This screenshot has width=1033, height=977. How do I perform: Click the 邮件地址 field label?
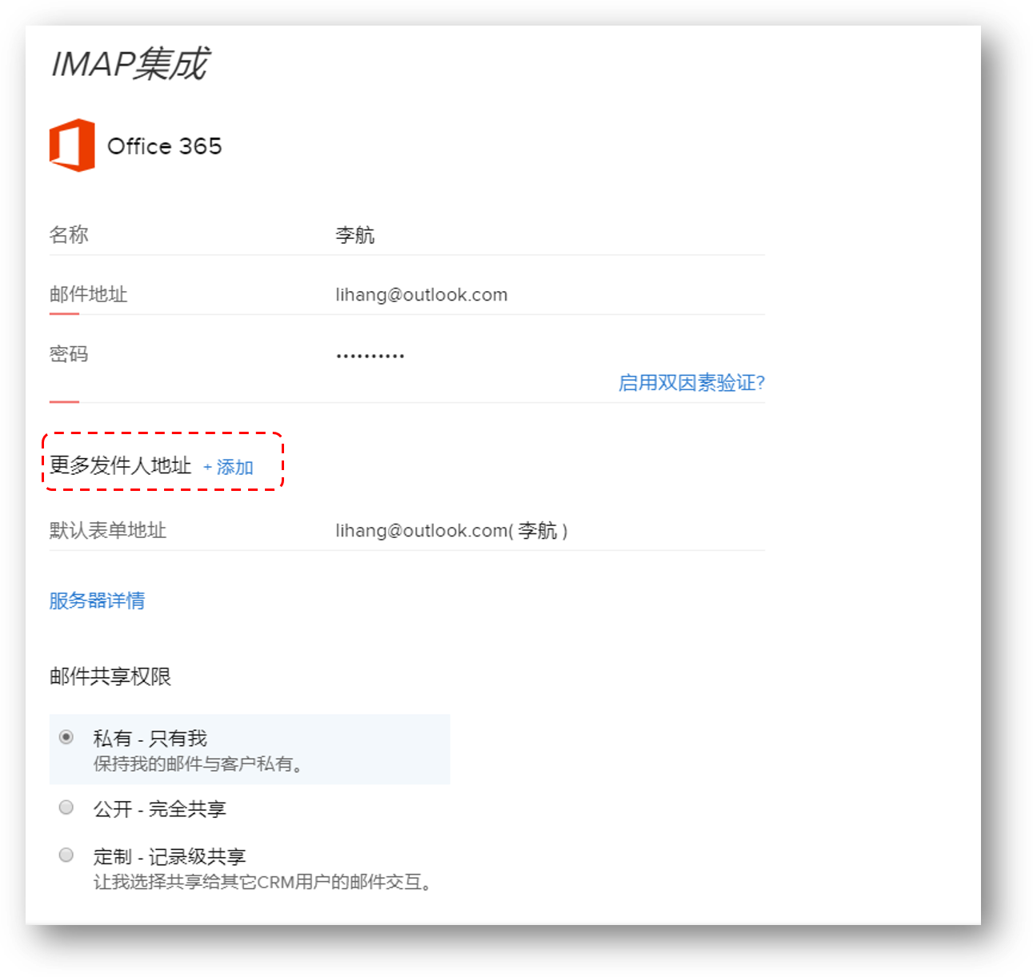[x=88, y=295]
